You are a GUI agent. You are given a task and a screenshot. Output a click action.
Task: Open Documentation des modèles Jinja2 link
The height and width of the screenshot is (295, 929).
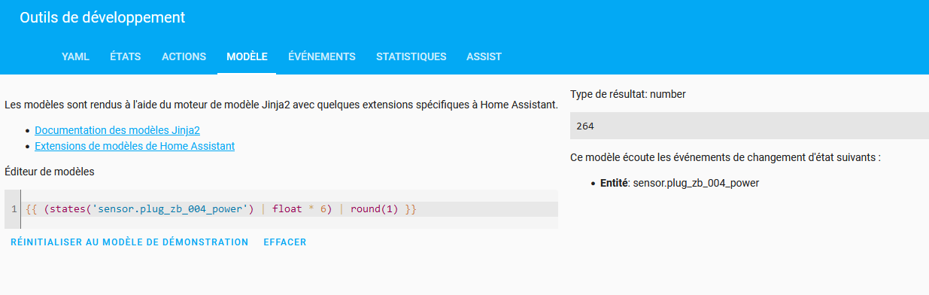(117, 130)
